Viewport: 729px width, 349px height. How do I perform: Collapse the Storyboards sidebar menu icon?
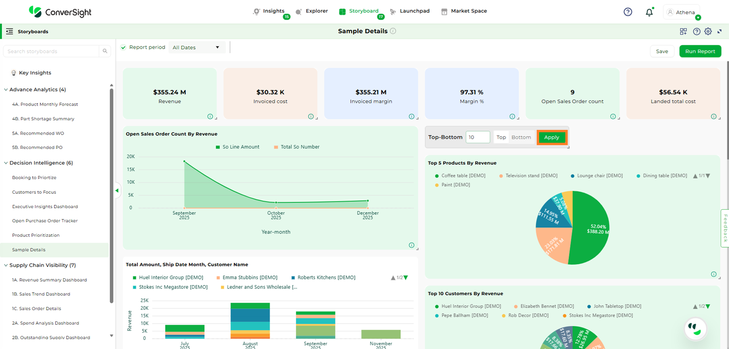pos(10,32)
